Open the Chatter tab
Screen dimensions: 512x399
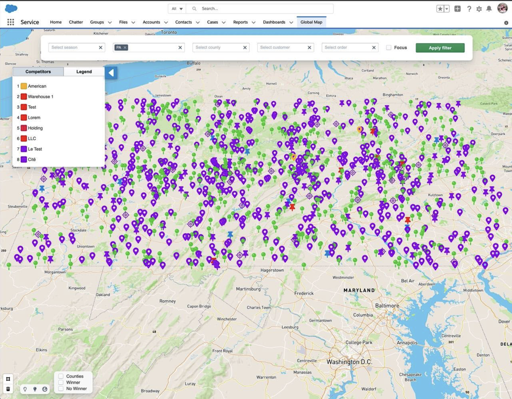(76, 22)
